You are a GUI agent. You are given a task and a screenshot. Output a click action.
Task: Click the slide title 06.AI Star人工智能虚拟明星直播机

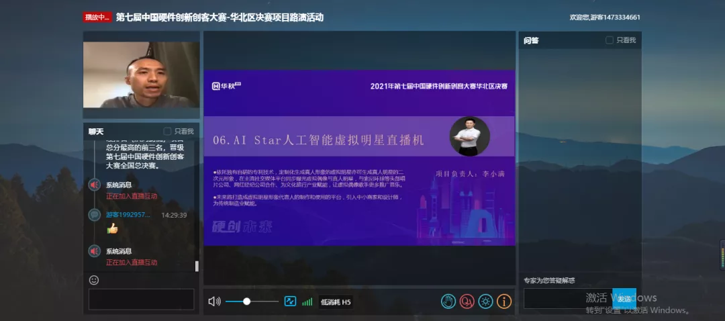coord(319,140)
